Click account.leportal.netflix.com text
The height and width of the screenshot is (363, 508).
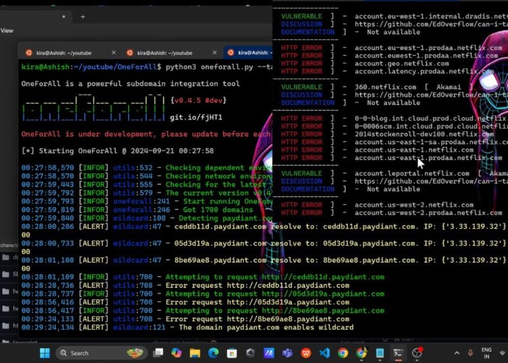[x=411, y=173]
